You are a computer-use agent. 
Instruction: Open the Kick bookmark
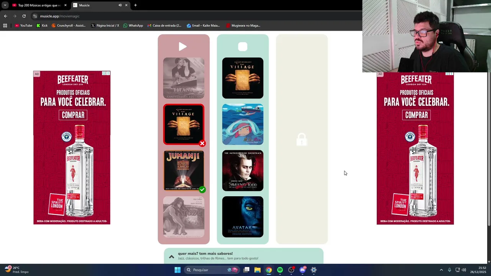(42, 26)
